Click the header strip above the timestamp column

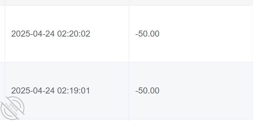[x=67, y=2]
